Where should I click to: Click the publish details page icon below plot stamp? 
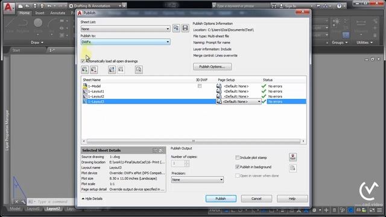tap(293, 168)
